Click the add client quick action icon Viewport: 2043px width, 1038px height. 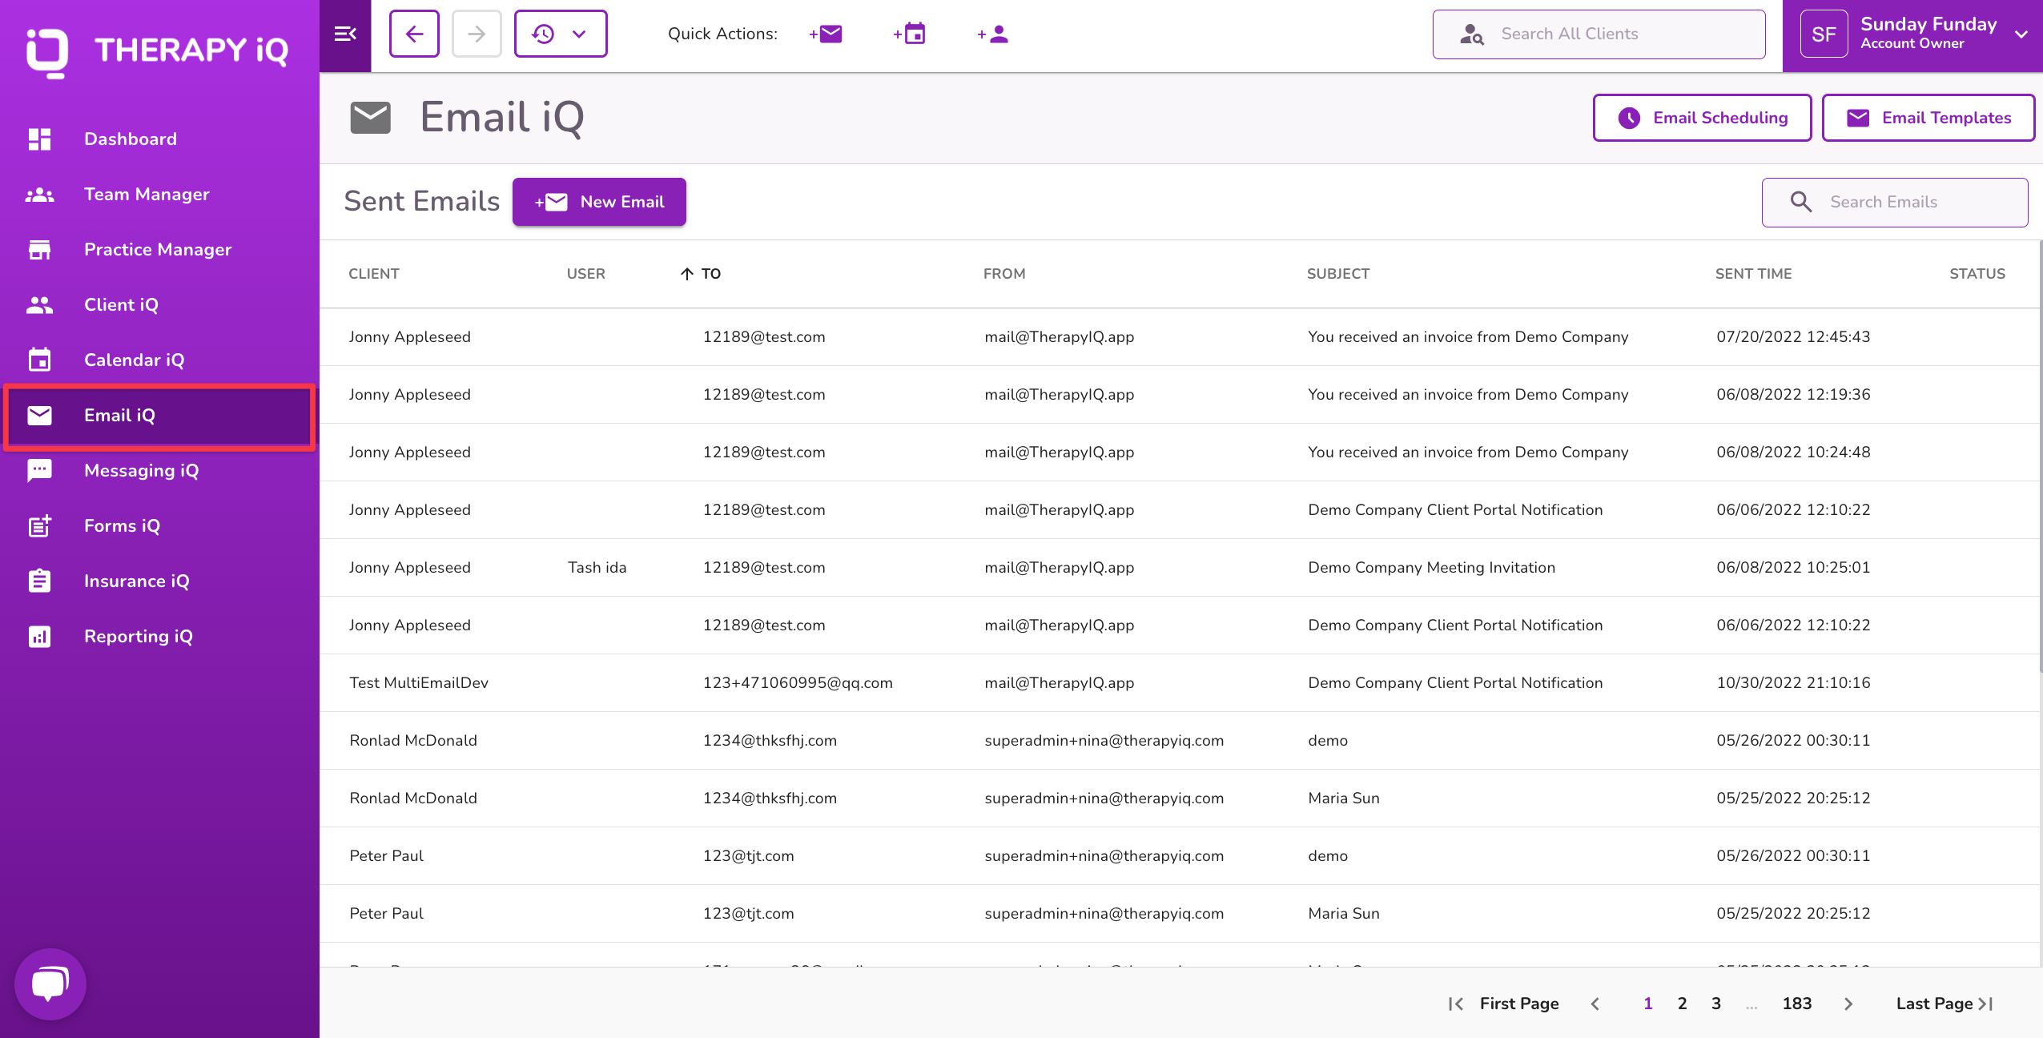click(x=993, y=34)
